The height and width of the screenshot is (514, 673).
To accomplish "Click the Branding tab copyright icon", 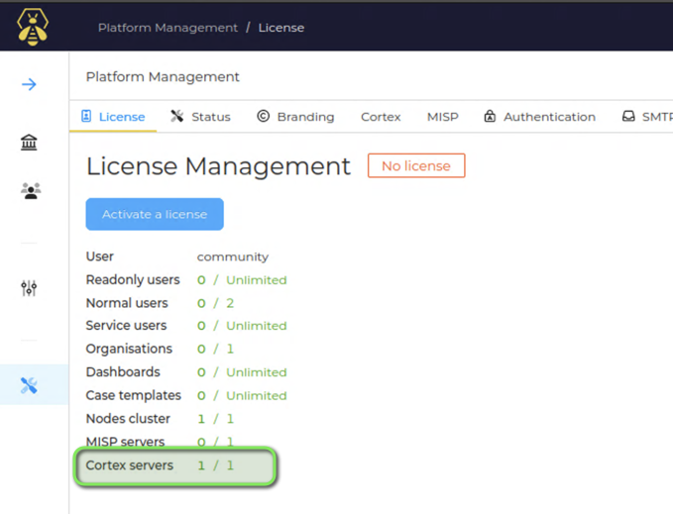I will click(x=263, y=116).
